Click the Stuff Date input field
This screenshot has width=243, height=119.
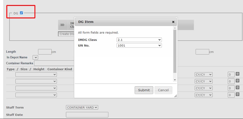[87, 115]
